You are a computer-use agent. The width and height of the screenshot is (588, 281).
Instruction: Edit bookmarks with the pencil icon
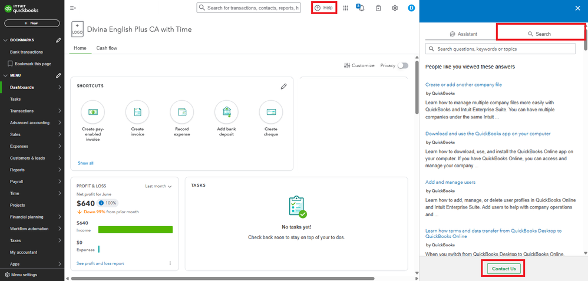[x=58, y=40]
